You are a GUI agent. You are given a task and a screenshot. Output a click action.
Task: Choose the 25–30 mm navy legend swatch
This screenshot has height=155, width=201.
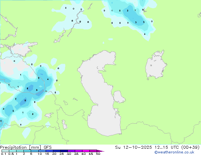(64, 151)
